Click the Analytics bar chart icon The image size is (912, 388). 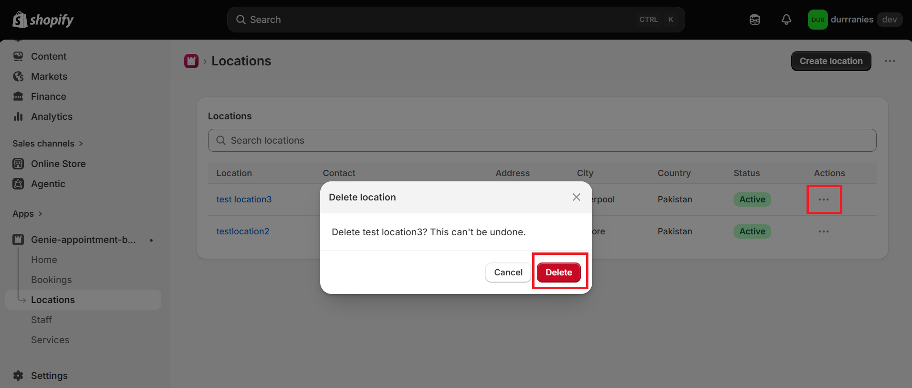pyautogui.click(x=18, y=116)
